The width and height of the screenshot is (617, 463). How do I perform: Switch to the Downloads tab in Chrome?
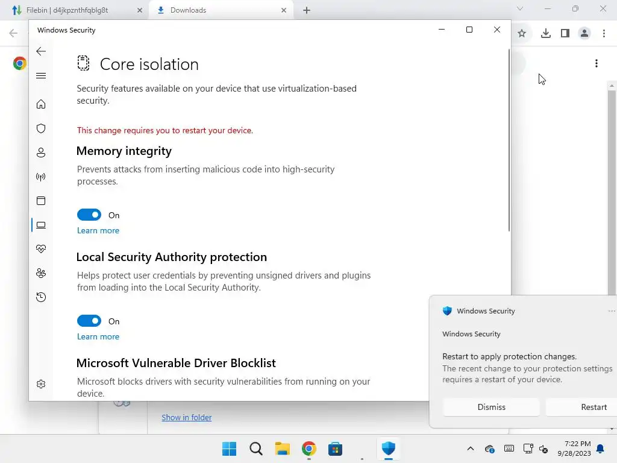tap(221, 10)
